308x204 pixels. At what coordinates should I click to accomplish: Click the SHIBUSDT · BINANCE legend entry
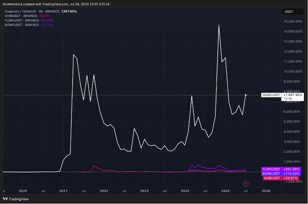point(22,16)
